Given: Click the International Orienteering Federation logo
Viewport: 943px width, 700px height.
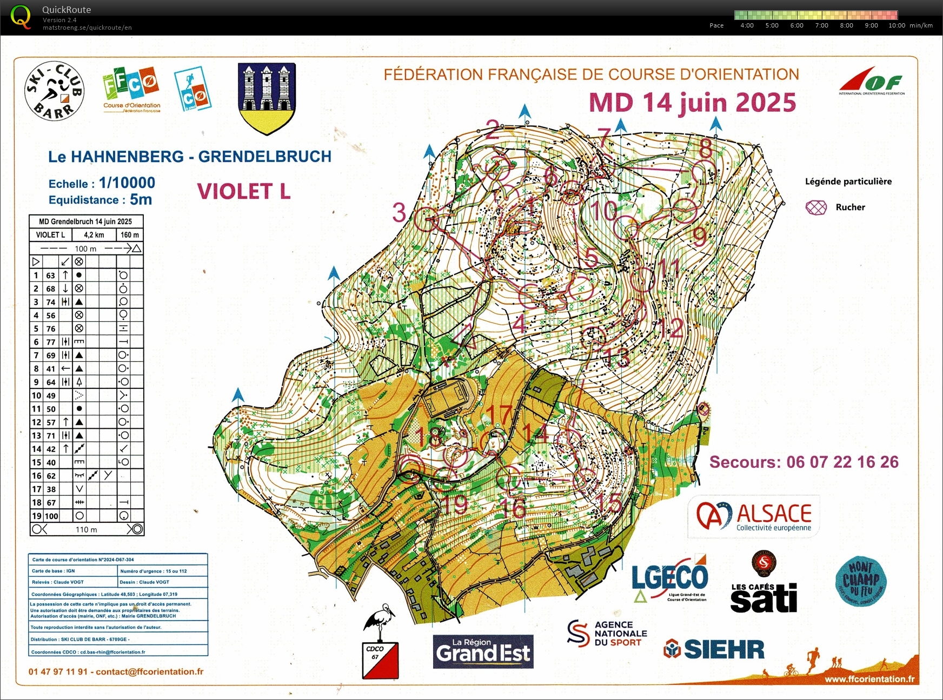Looking at the screenshot, I should [872, 81].
